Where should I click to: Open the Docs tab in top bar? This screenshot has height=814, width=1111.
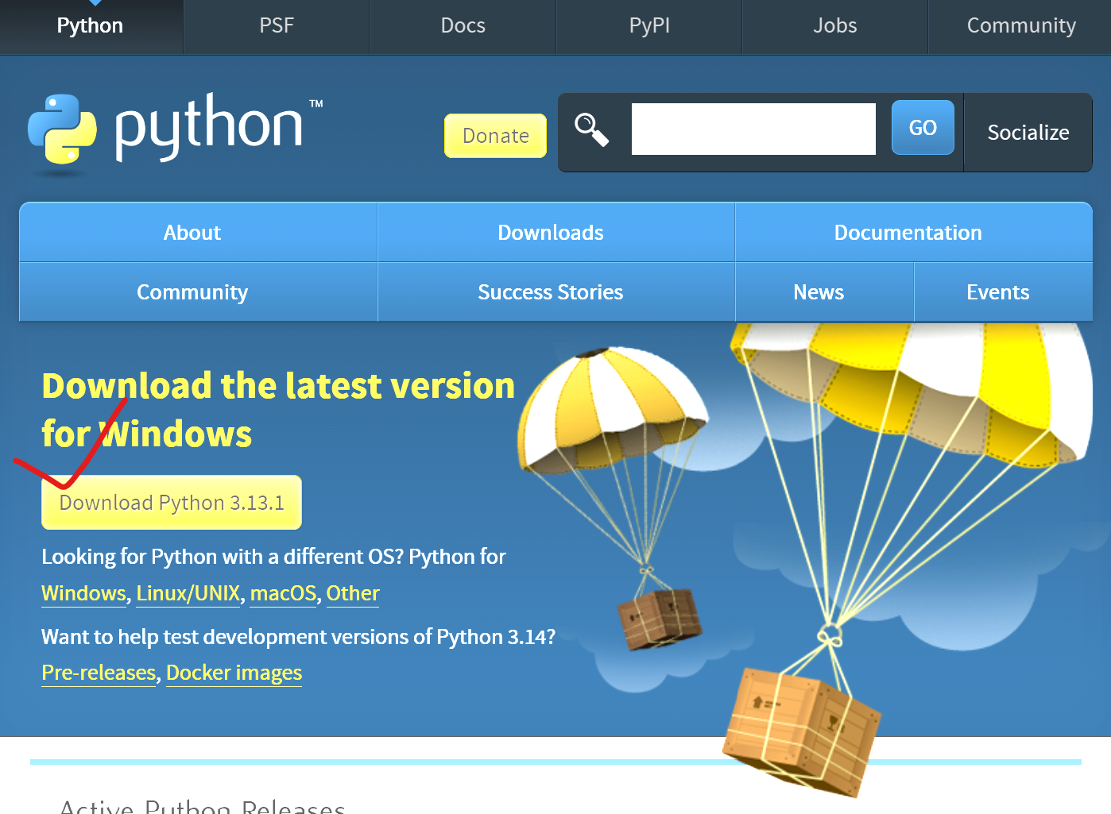click(x=463, y=25)
